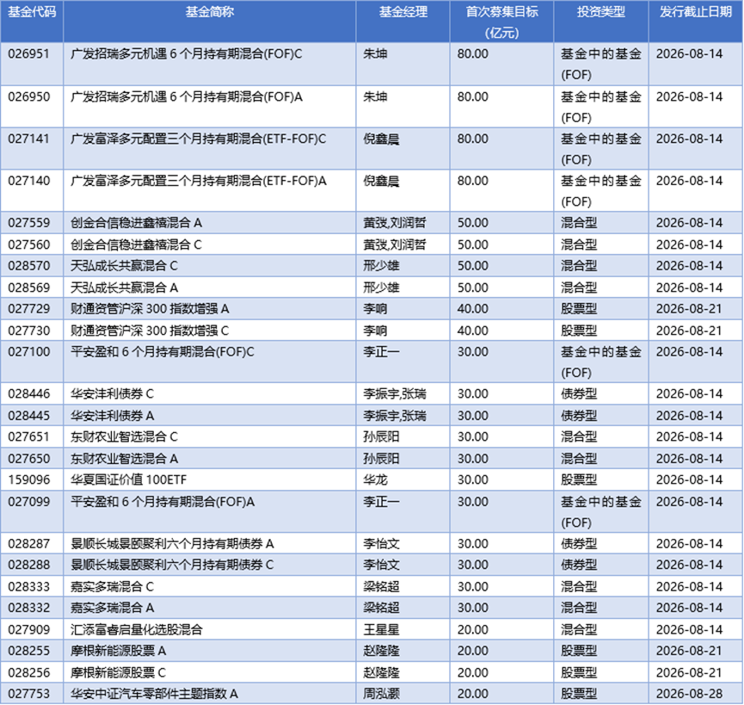Click manager 李振宇,张瑞 in row 028446
This screenshot has width=744, height=705.
click(x=395, y=394)
